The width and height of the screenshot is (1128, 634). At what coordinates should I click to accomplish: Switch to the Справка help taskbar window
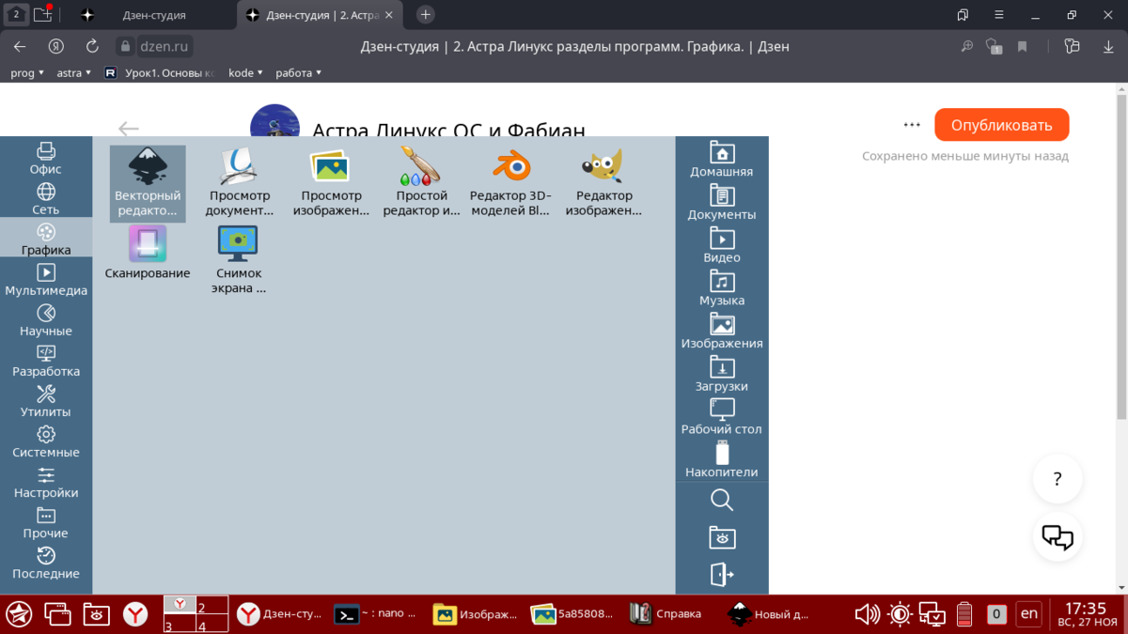point(666,614)
